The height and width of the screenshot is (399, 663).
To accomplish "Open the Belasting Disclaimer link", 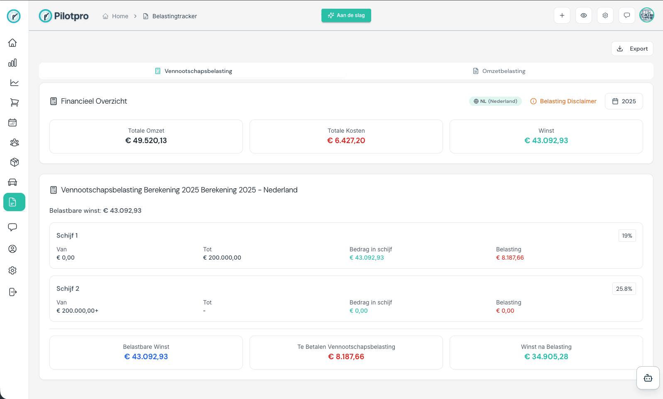I will pos(563,101).
